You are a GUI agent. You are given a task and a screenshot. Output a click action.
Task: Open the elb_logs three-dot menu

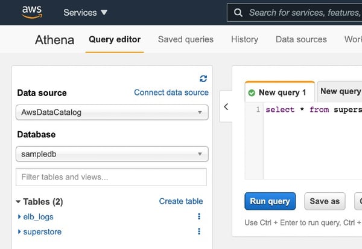tap(199, 216)
